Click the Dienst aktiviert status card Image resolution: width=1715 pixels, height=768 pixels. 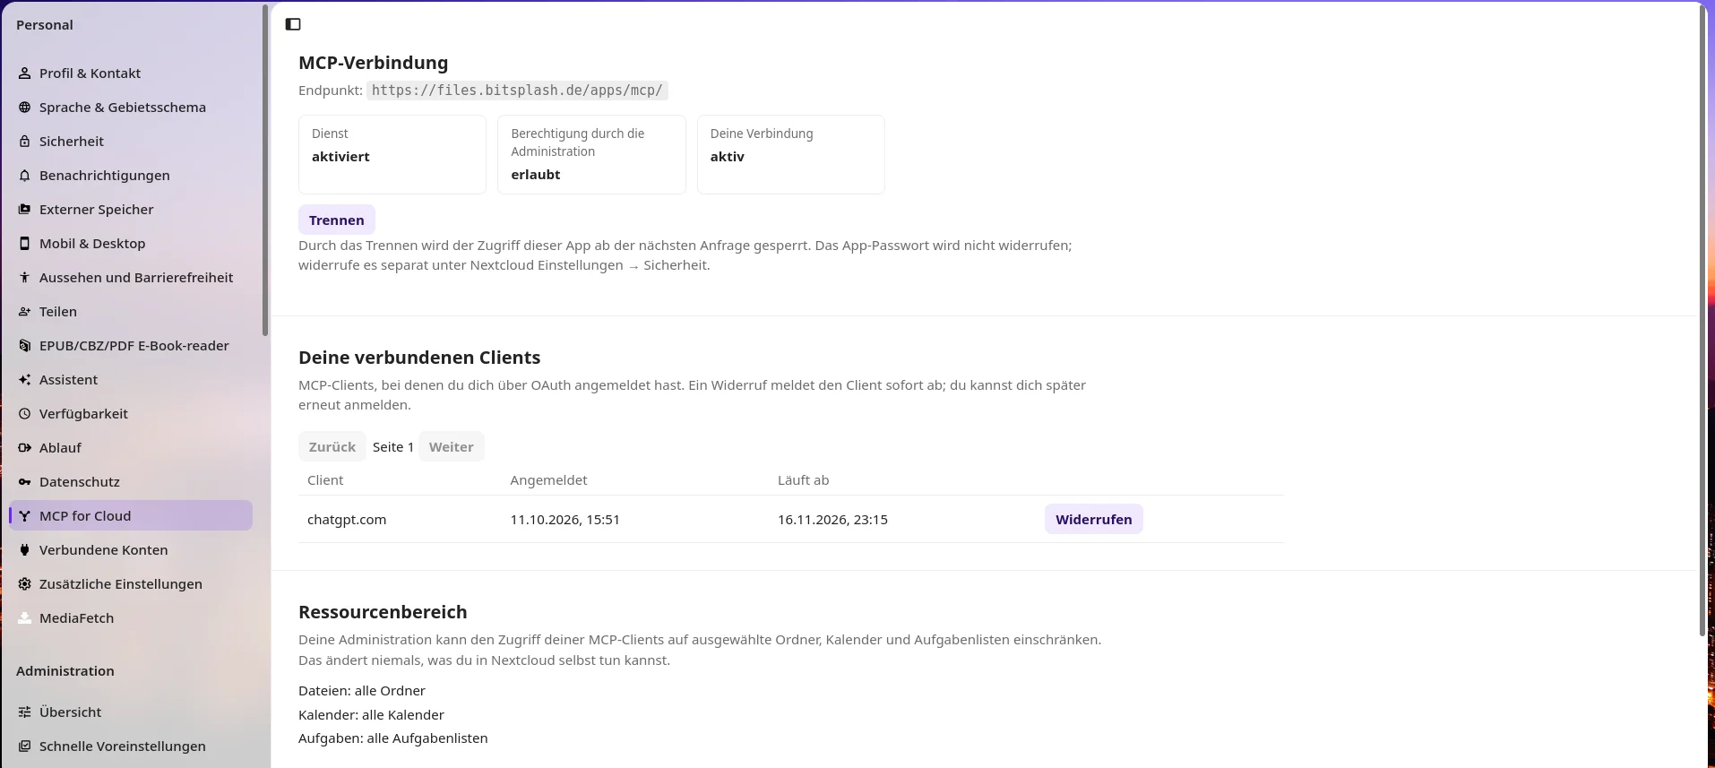(392, 154)
